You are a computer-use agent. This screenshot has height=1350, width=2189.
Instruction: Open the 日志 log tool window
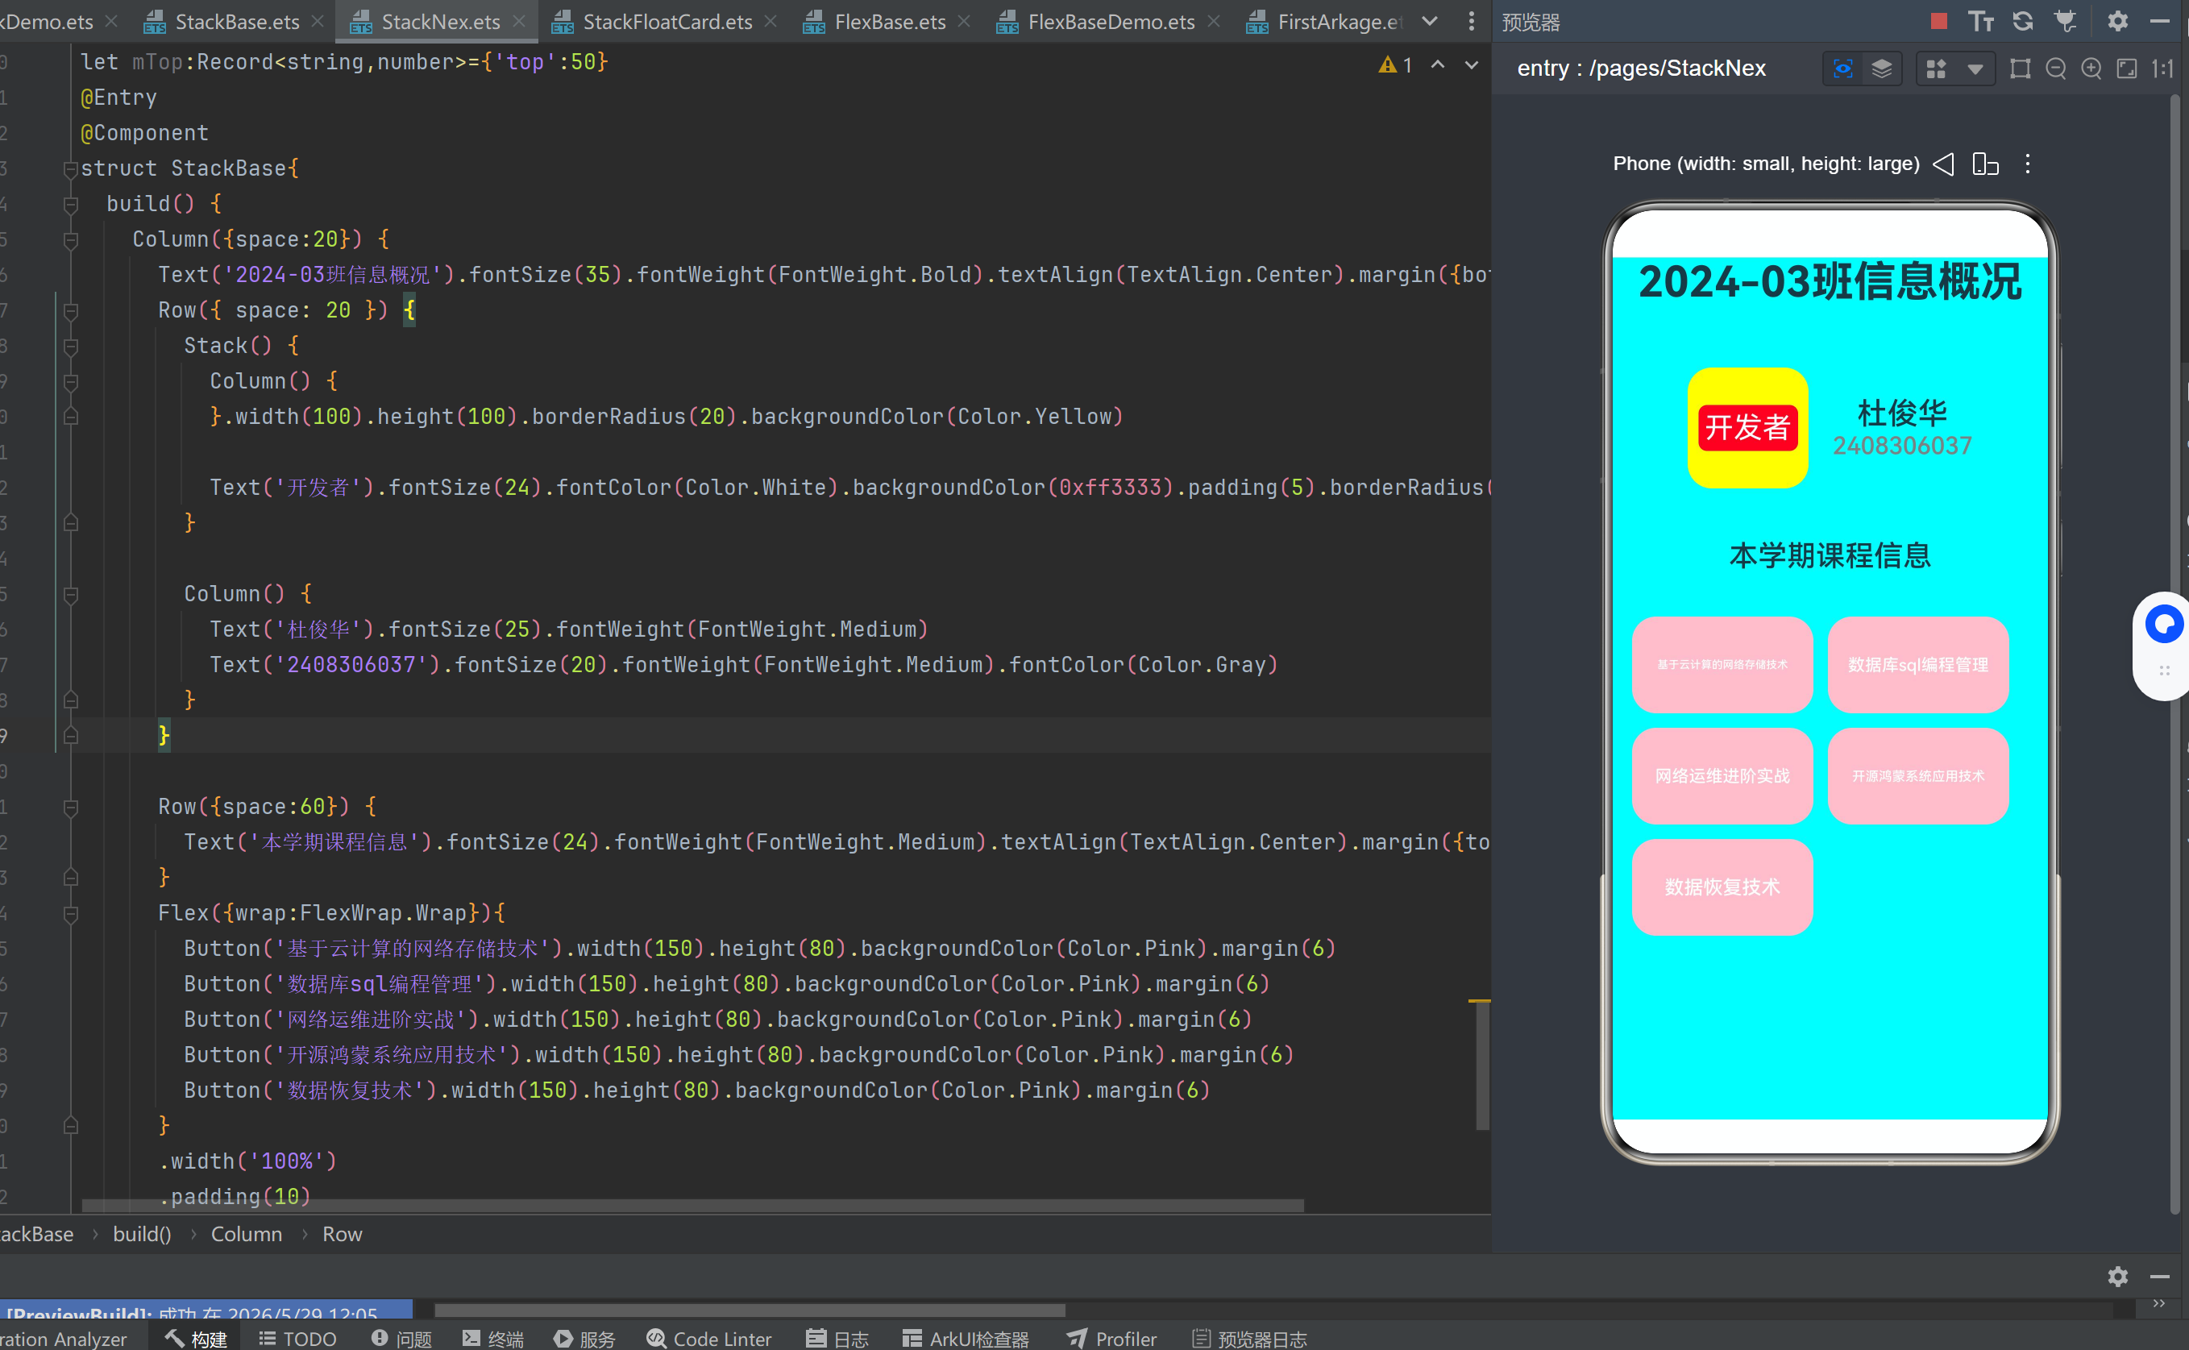(837, 1339)
